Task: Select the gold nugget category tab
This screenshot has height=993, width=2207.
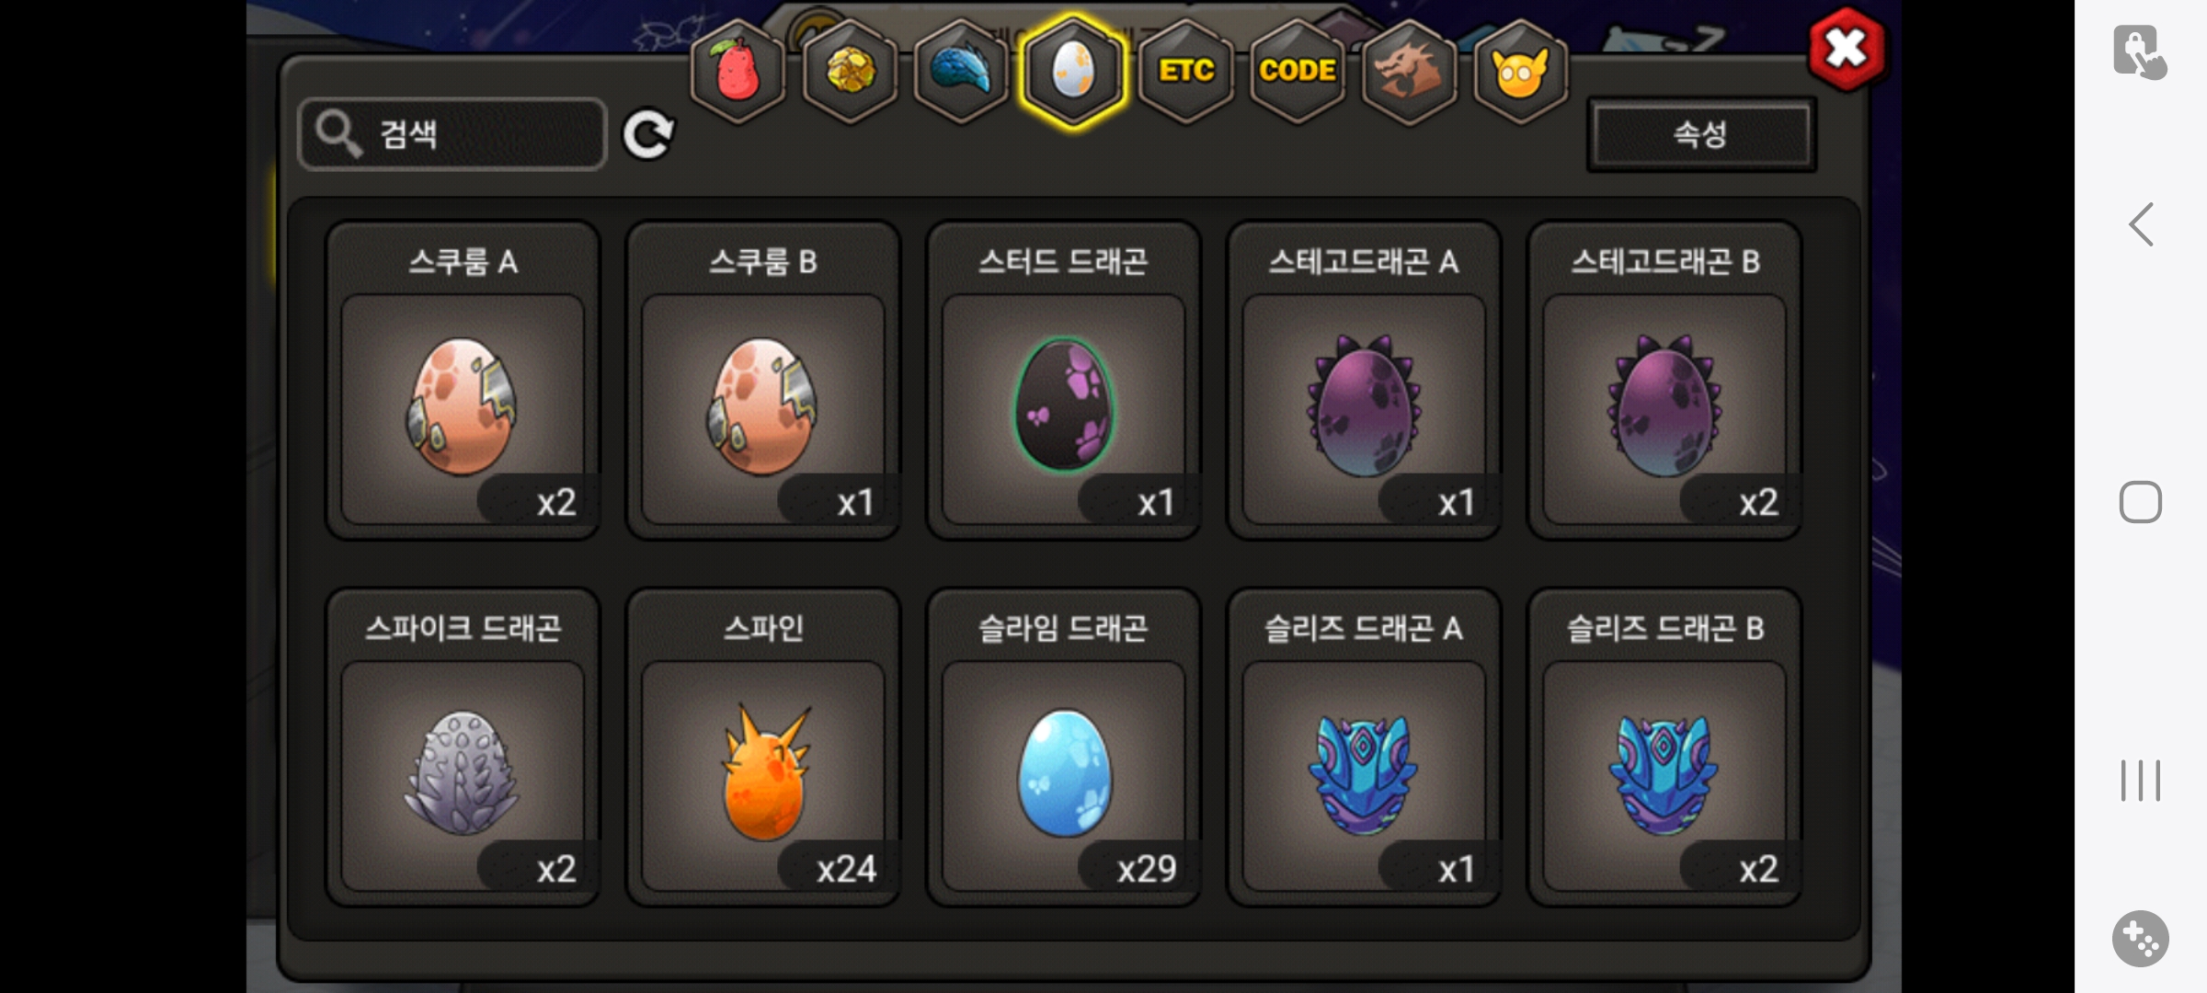Action: click(x=850, y=70)
